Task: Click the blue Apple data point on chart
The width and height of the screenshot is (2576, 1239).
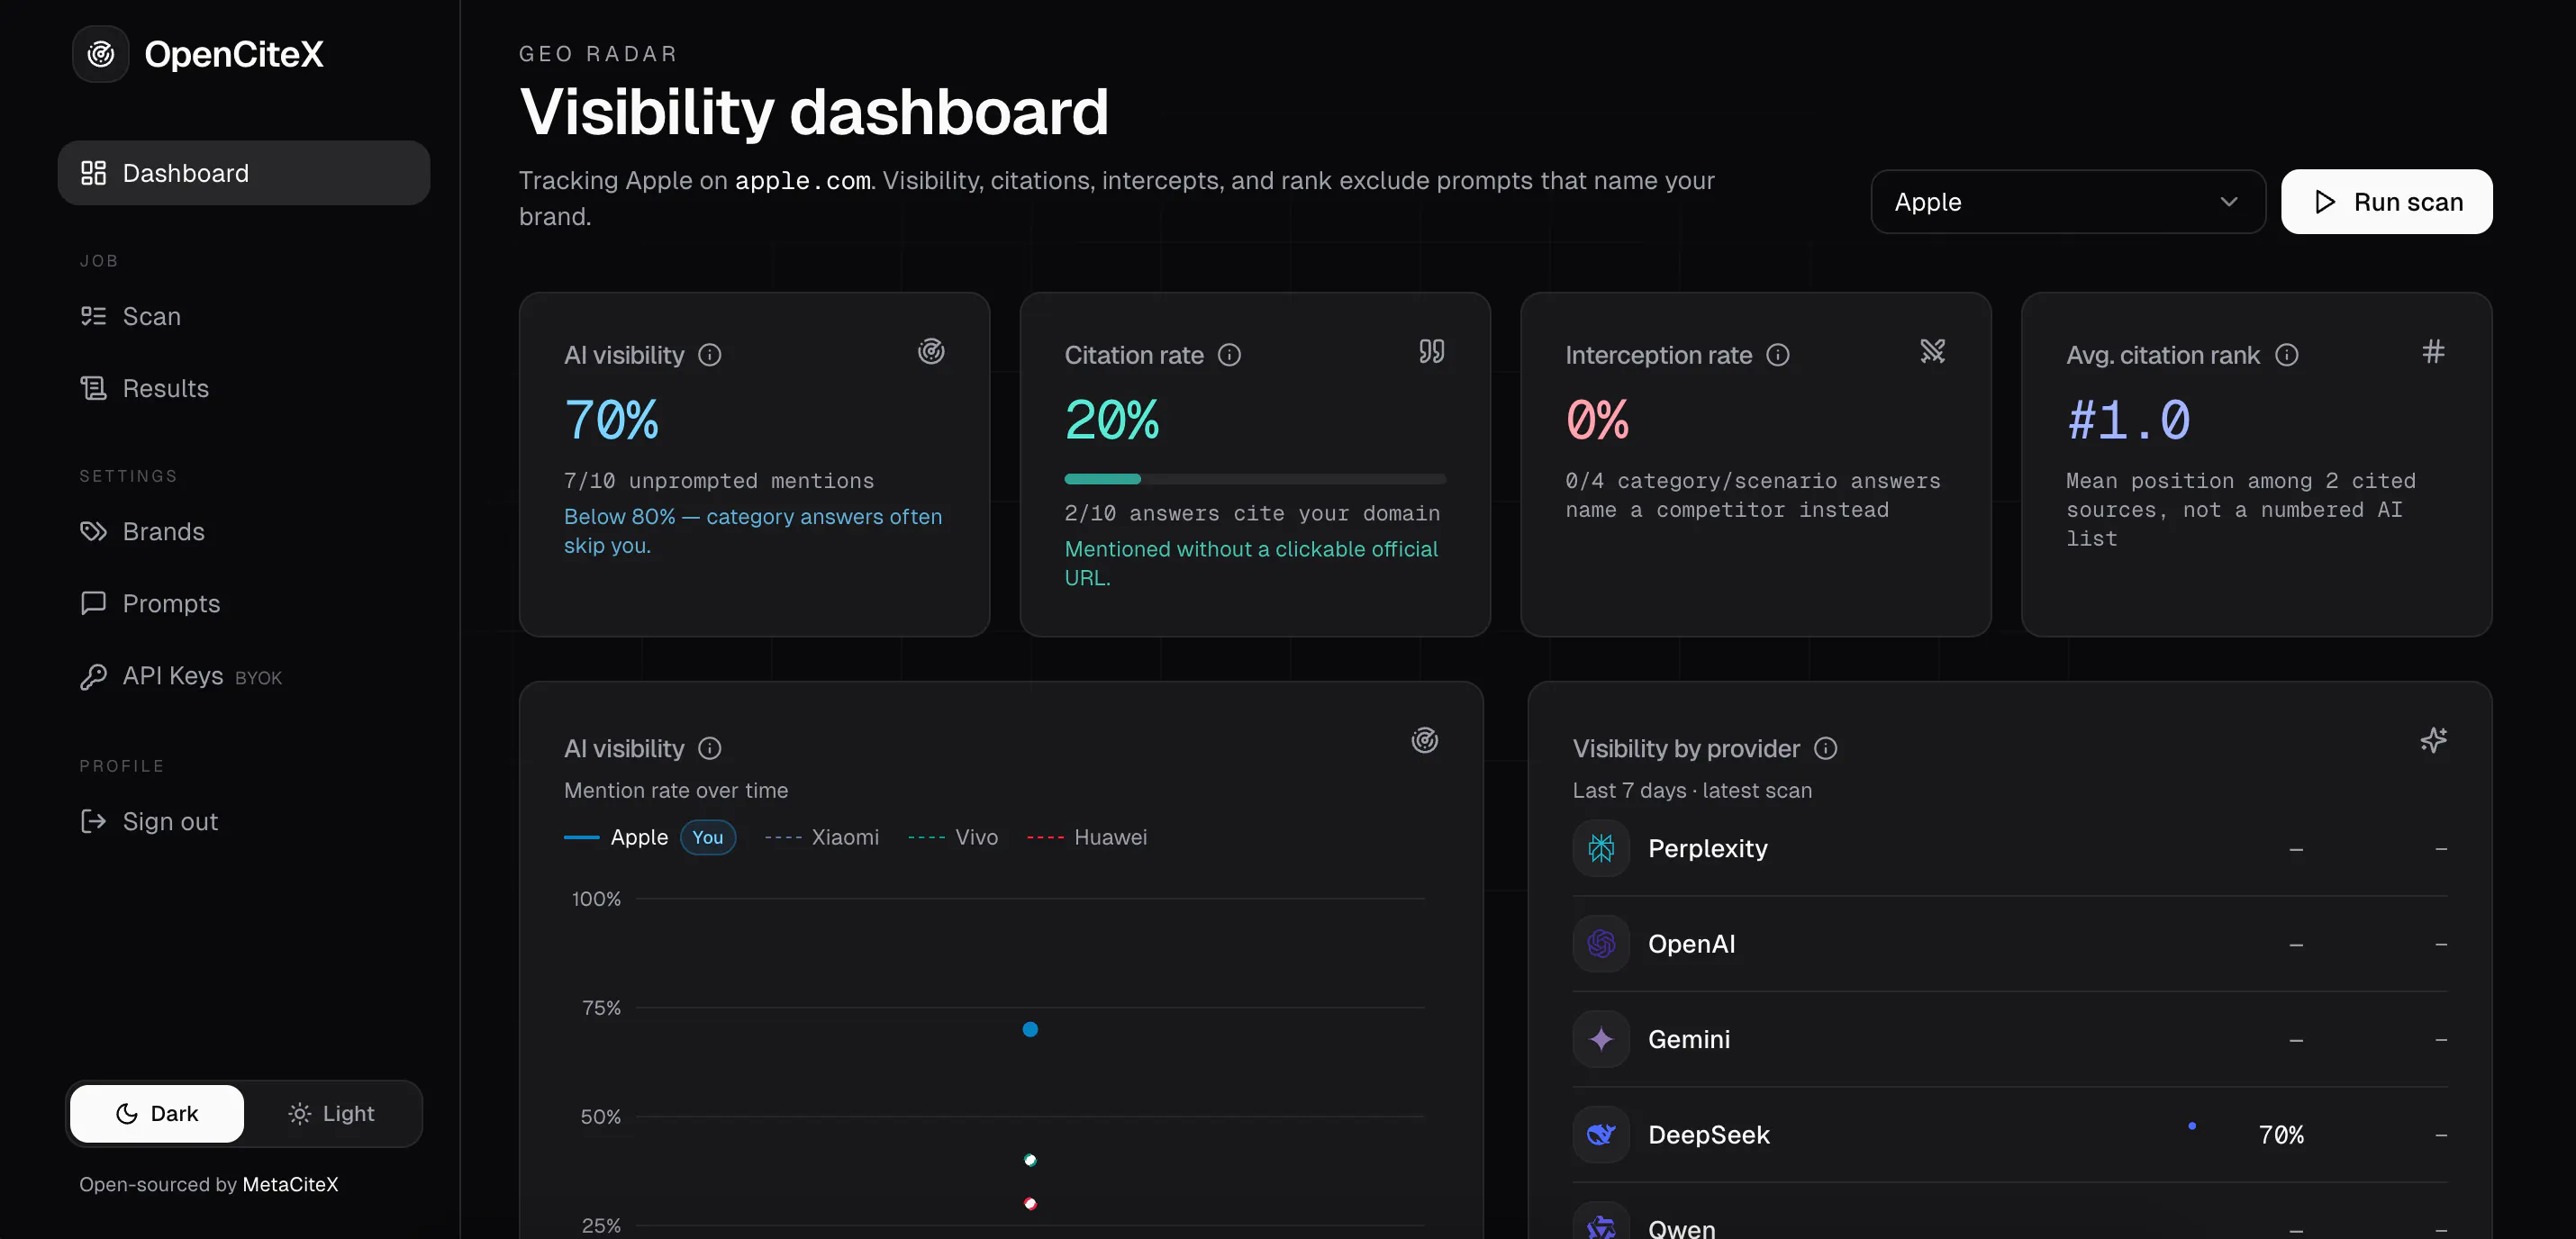Action: [1030, 1029]
